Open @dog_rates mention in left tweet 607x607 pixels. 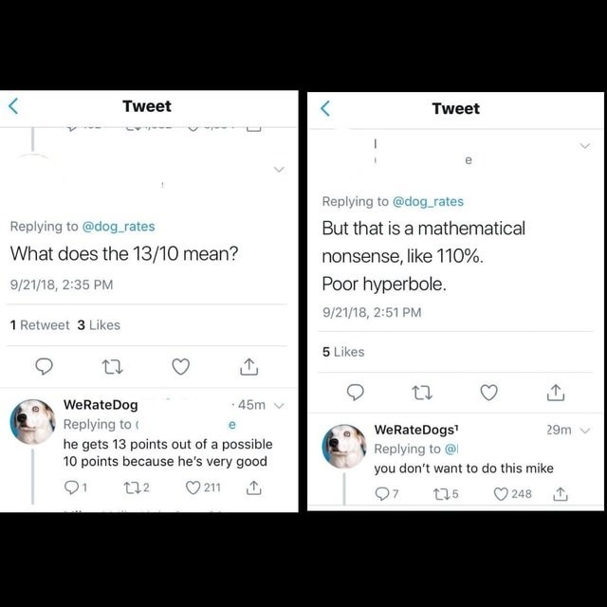point(119,226)
